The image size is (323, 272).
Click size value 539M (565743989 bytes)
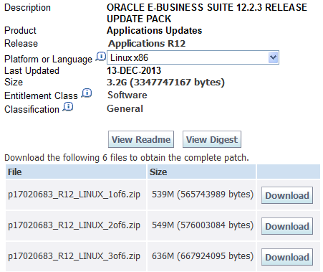tap(203, 194)
